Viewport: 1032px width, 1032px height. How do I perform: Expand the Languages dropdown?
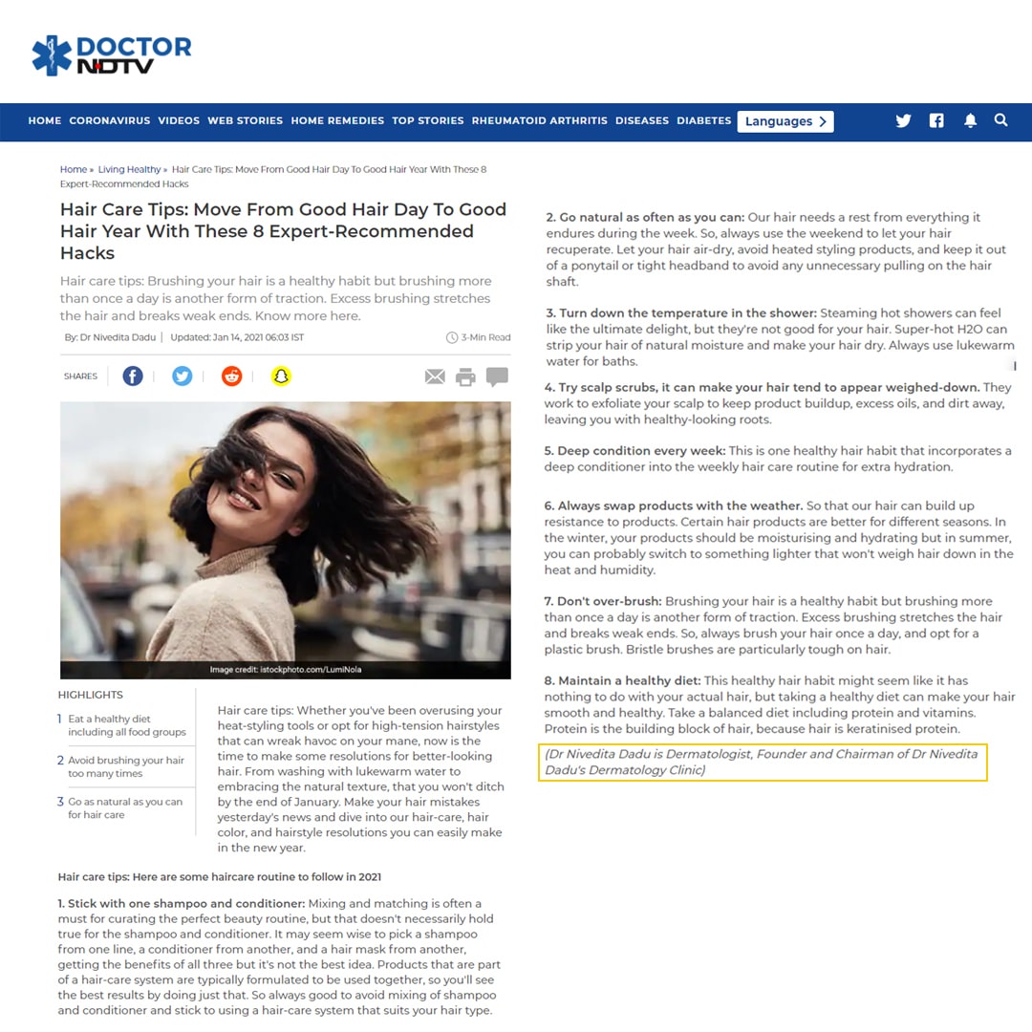pos(785,121)
